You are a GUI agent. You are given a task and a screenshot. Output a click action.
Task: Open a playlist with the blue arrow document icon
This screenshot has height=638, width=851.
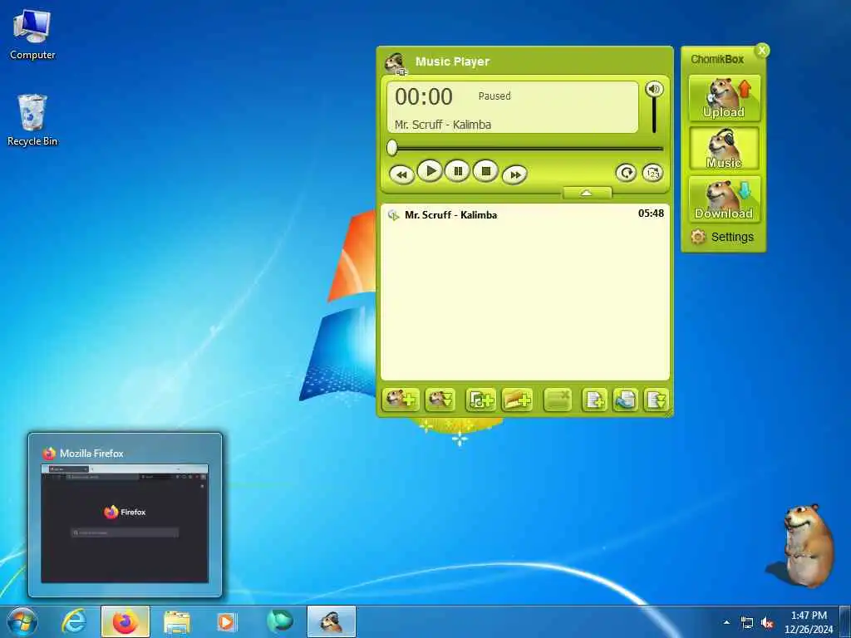point(625,400)
